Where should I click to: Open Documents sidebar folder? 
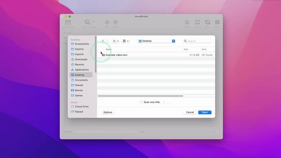pos(81,80)
